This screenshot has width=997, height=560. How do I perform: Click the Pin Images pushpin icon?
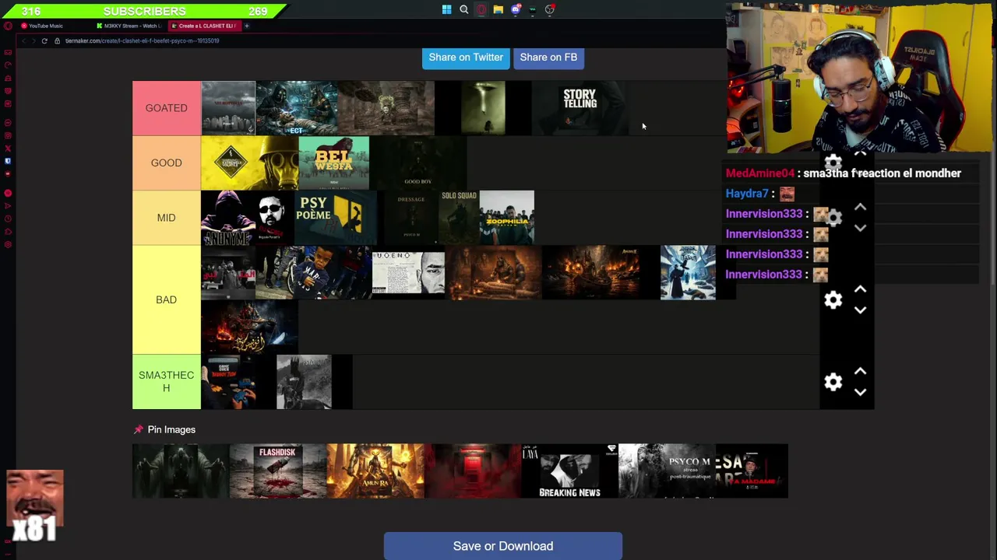(x=139, y=429)
